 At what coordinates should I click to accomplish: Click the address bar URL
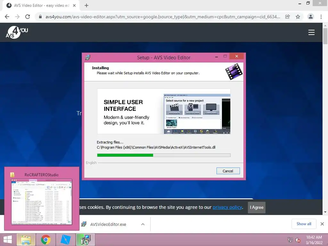tap(162, 17)
